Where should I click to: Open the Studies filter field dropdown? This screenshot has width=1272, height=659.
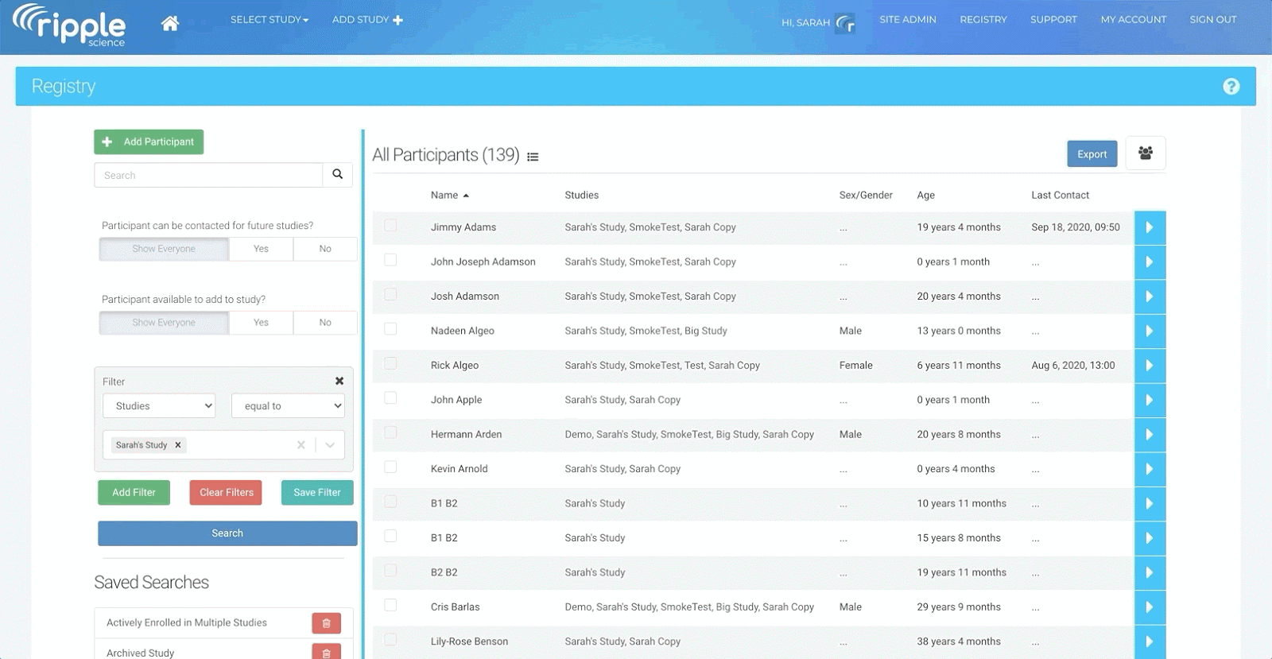[x=159, y=406]
